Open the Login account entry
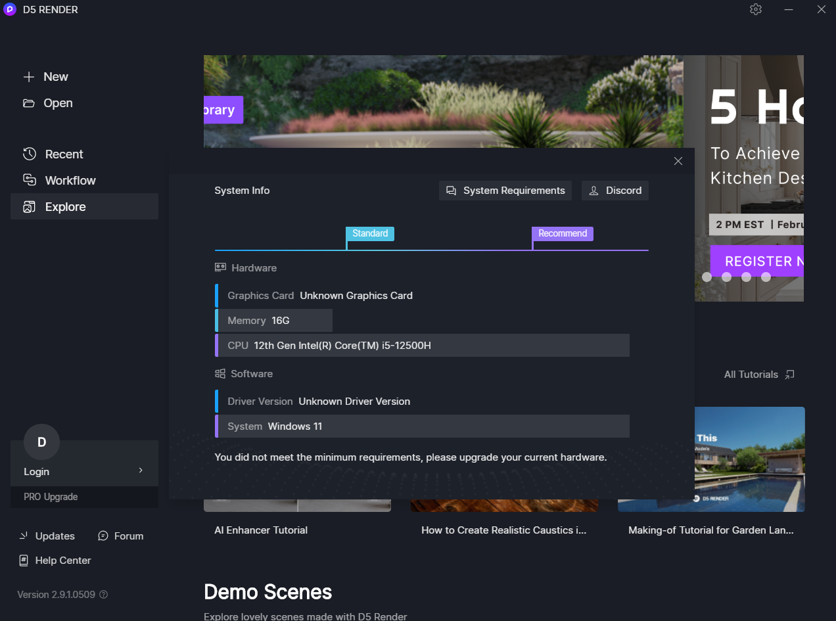This screenshot has height=621, width=836. click(x=84, y=471)
